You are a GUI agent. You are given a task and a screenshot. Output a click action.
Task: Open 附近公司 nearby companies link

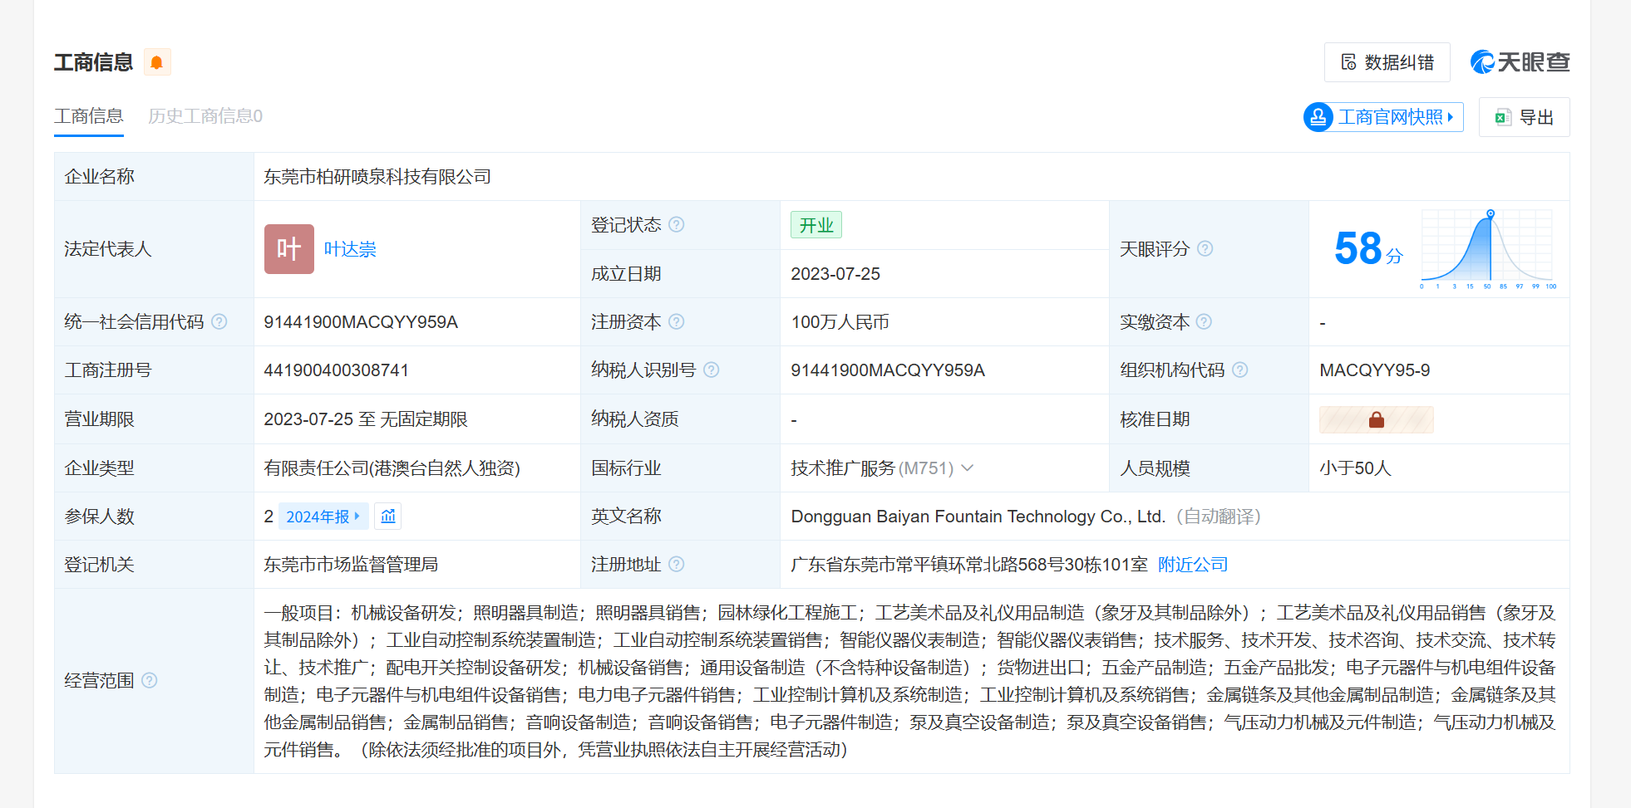[1192, 565]
